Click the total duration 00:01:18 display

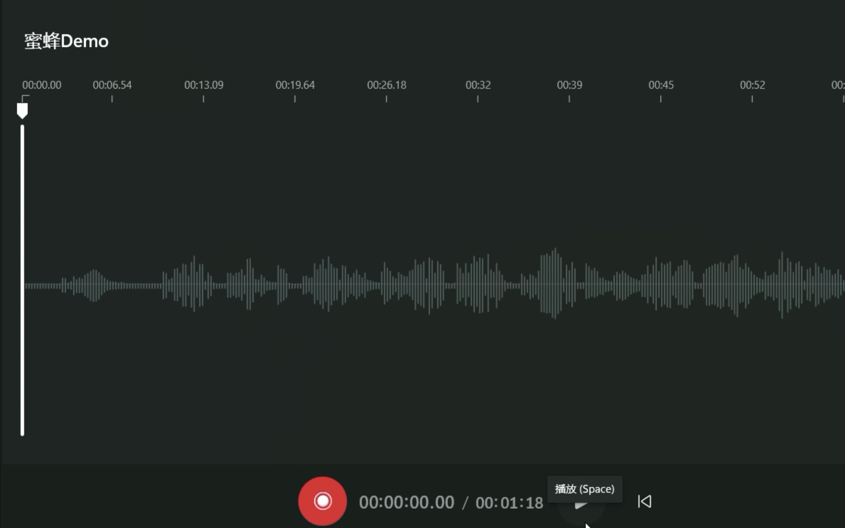click(x=510, y=502)
